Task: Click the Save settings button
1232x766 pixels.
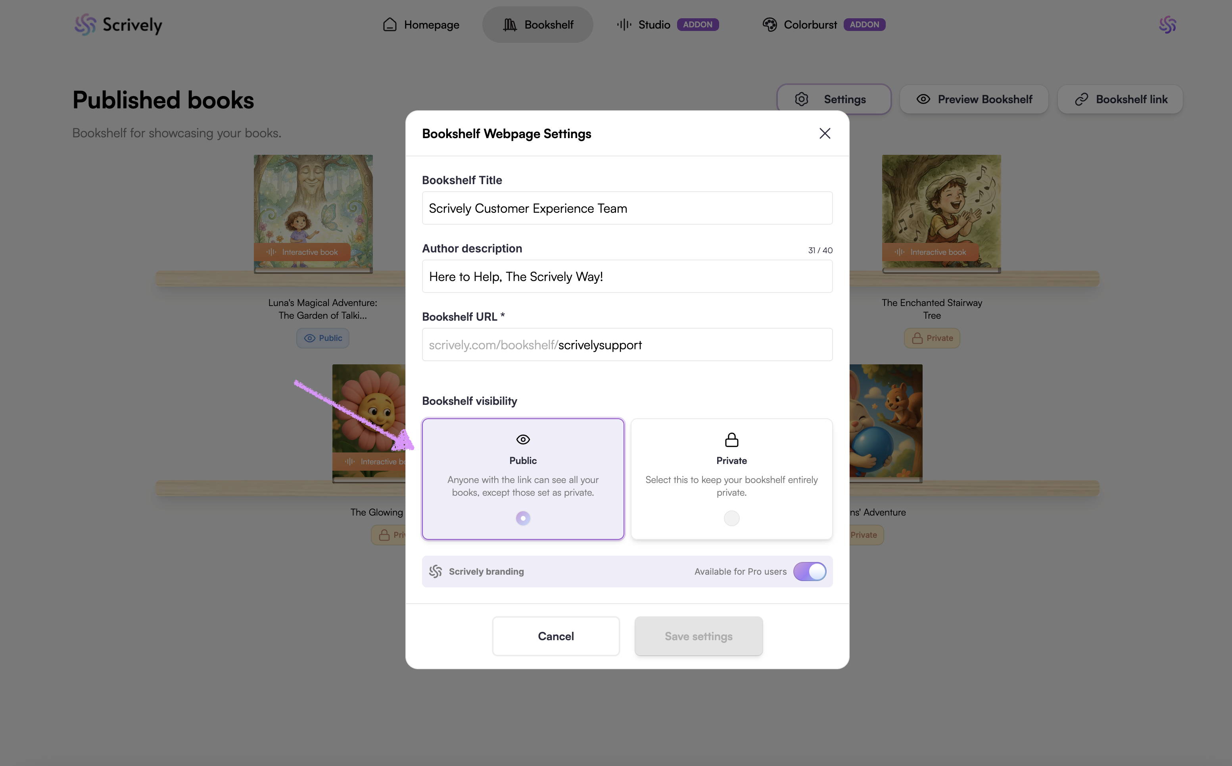Action: point(698,636)
